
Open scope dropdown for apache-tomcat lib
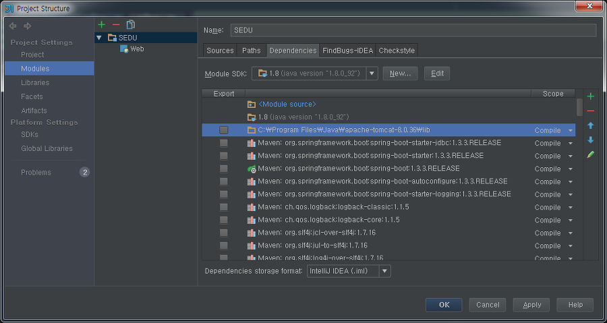pyautogui.click(x=570, y=130)
